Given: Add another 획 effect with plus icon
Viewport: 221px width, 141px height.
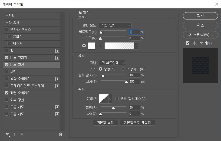Looking at the screenshot, I should pos(57,51).
